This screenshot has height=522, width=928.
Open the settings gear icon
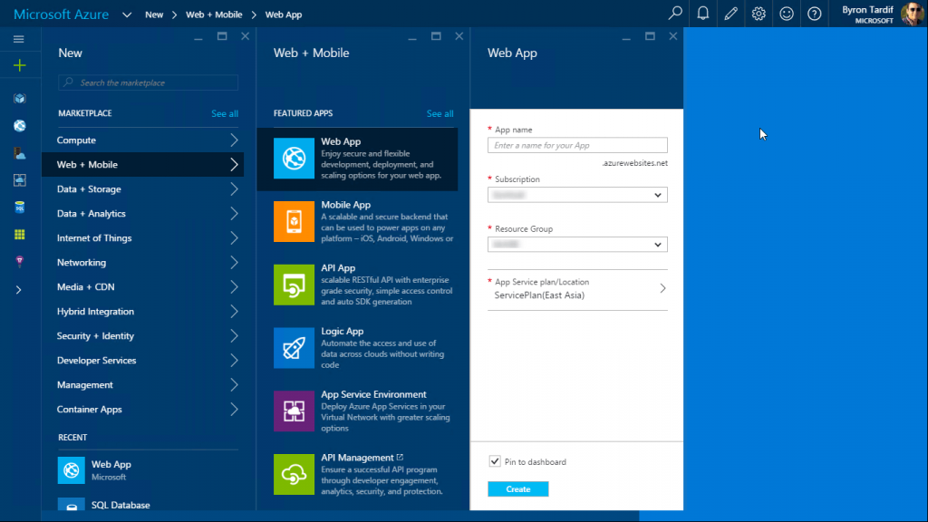point(759,13)
